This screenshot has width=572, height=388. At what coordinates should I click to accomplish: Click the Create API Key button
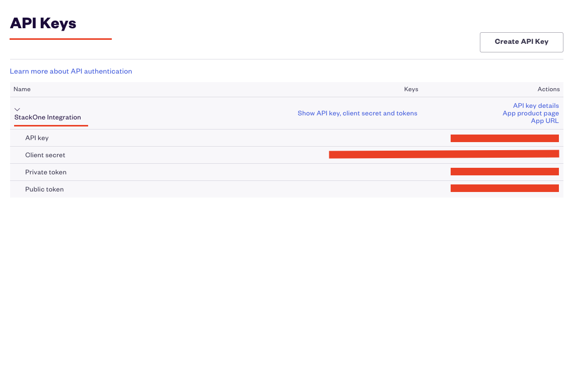coord(521,42)
